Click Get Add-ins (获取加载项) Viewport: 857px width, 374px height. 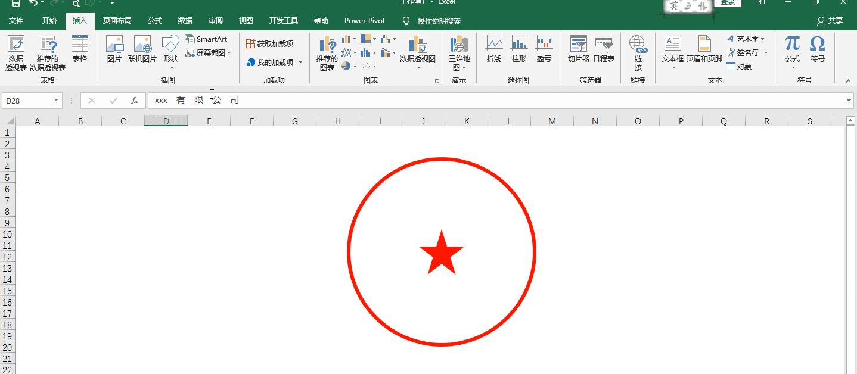(x=270, y=44)
